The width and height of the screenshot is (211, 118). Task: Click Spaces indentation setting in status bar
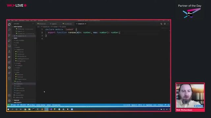(134, 105)
